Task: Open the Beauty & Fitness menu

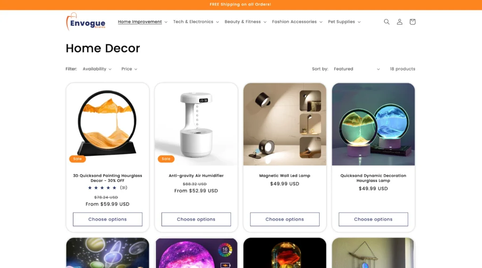Action: pyautogui.click(x=245, y=22)
